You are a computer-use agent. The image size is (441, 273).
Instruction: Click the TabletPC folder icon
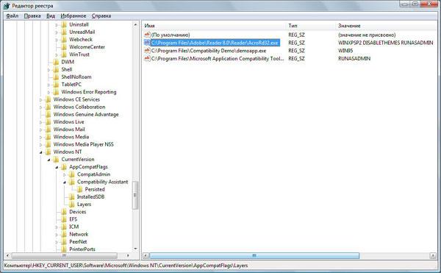coord(57,85)
